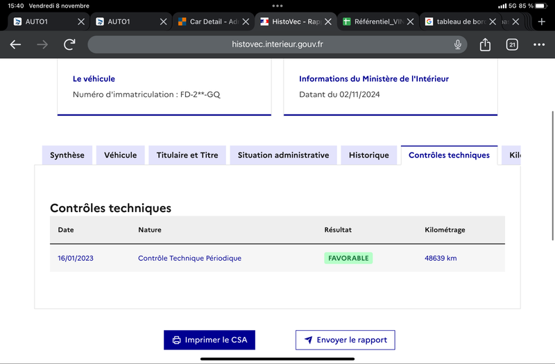Click the Envoyer le rapport button

click(345, 340)
